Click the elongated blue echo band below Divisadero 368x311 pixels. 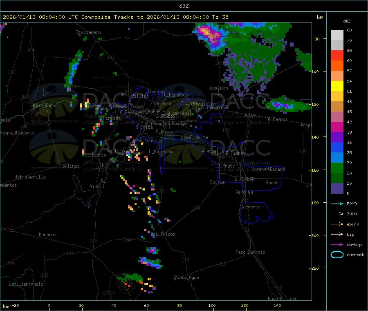coord(73,70)
